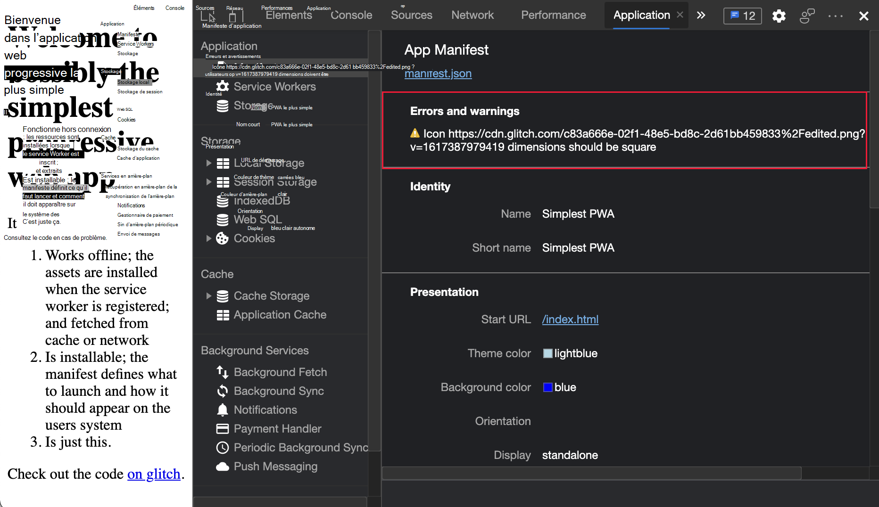
Task: Click the feedback person icon
Action: coord(807,16)
